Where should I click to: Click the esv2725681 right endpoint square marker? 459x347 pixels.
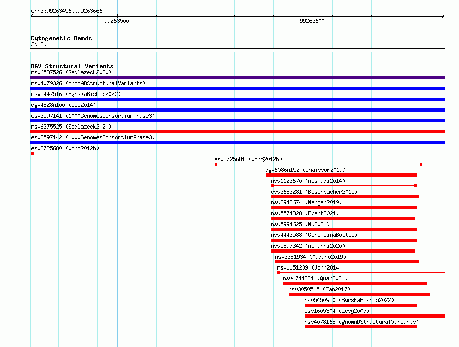pos(421,164)
